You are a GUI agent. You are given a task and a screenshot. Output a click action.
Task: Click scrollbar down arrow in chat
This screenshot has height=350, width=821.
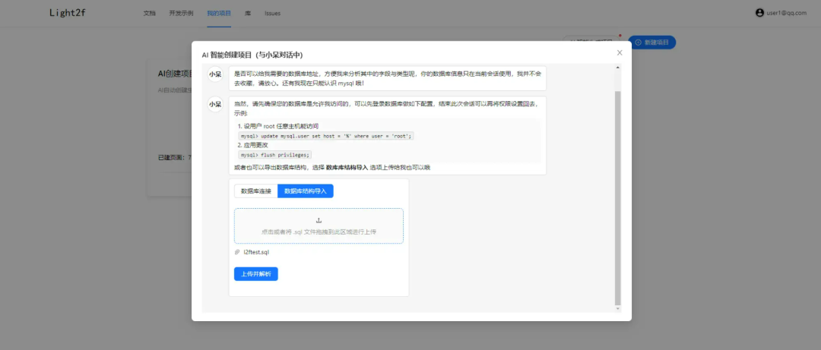pyautogui.click(x=618, y=309)
